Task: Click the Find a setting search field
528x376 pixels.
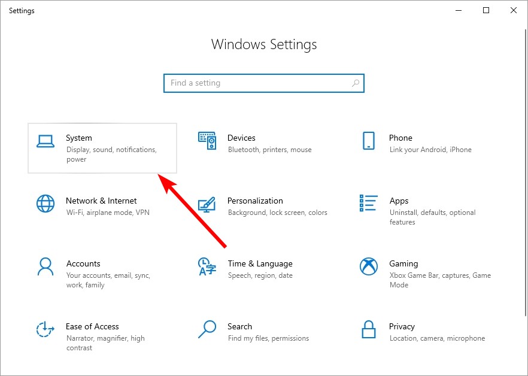Action: pyautogui.click(x=263, y=83)
